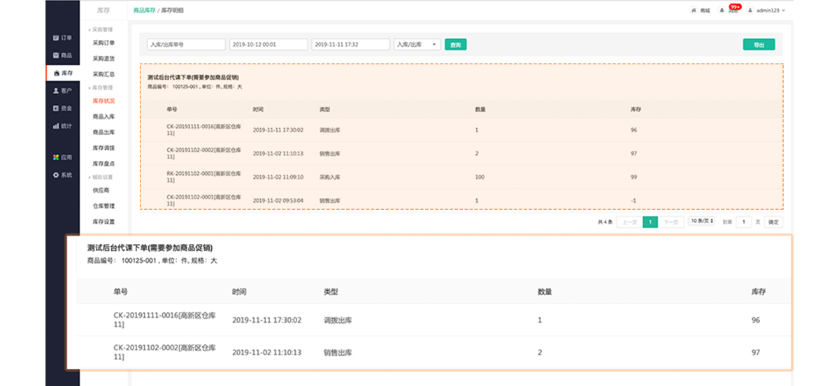Click the 商品 products sidebar icon
The image size is (839, 386).
56,55
